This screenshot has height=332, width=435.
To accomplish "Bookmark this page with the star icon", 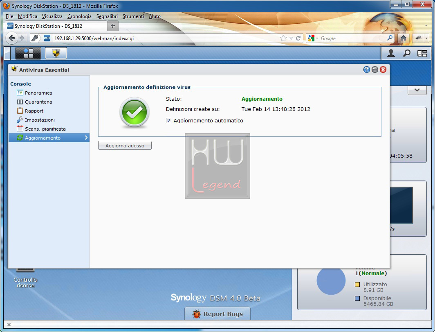I will pos(283,38).
